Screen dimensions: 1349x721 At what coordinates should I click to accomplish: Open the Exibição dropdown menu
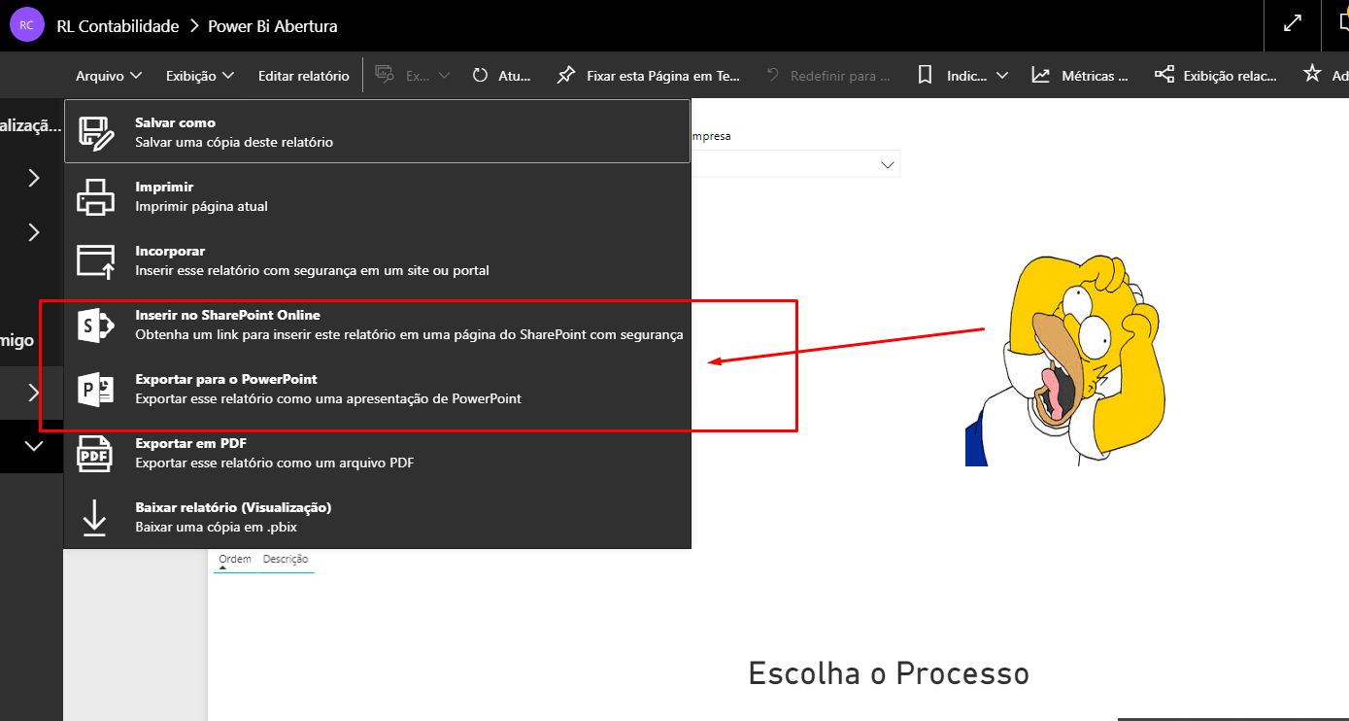click(199, 75)
